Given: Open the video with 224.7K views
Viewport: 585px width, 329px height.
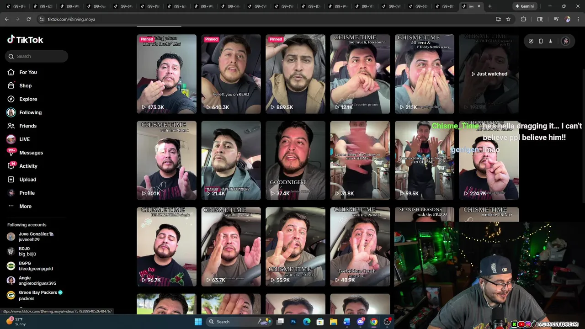Looking at the screenshot, I should coord(489,160).
